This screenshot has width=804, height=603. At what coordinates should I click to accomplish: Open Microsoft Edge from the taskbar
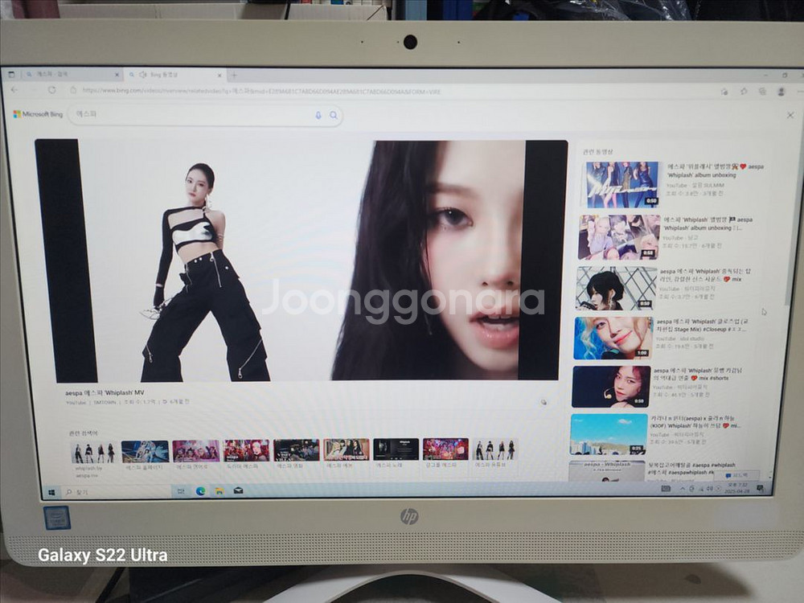click(200, 491)
